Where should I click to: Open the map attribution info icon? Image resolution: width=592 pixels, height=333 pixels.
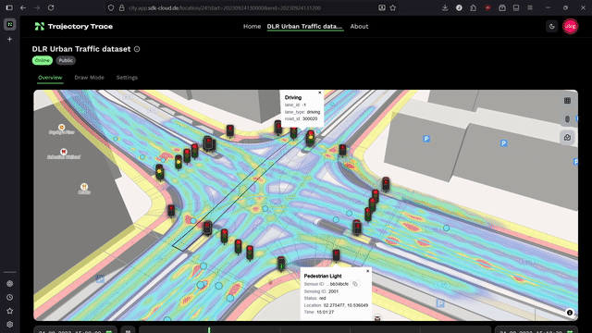[x=570, y=313]
